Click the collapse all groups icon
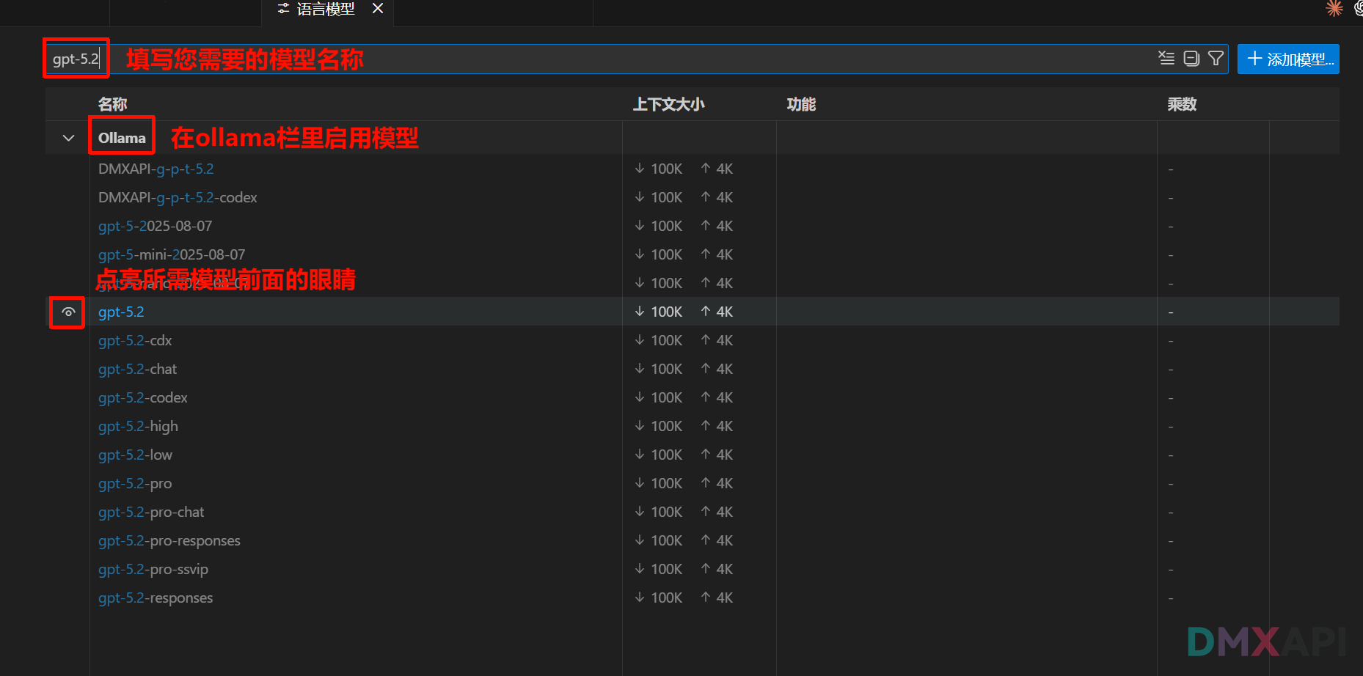Image resolution: width=1363 pixels, height=676 pixels. point(1191,59)
